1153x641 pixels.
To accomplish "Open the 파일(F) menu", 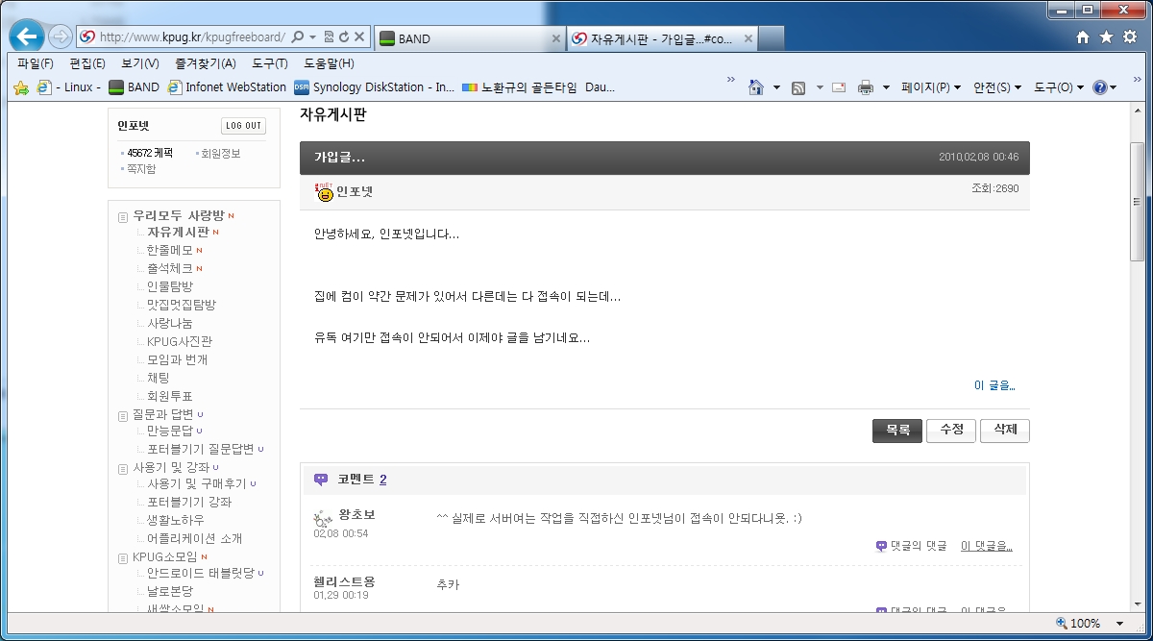I will click(x=36, y=63).
